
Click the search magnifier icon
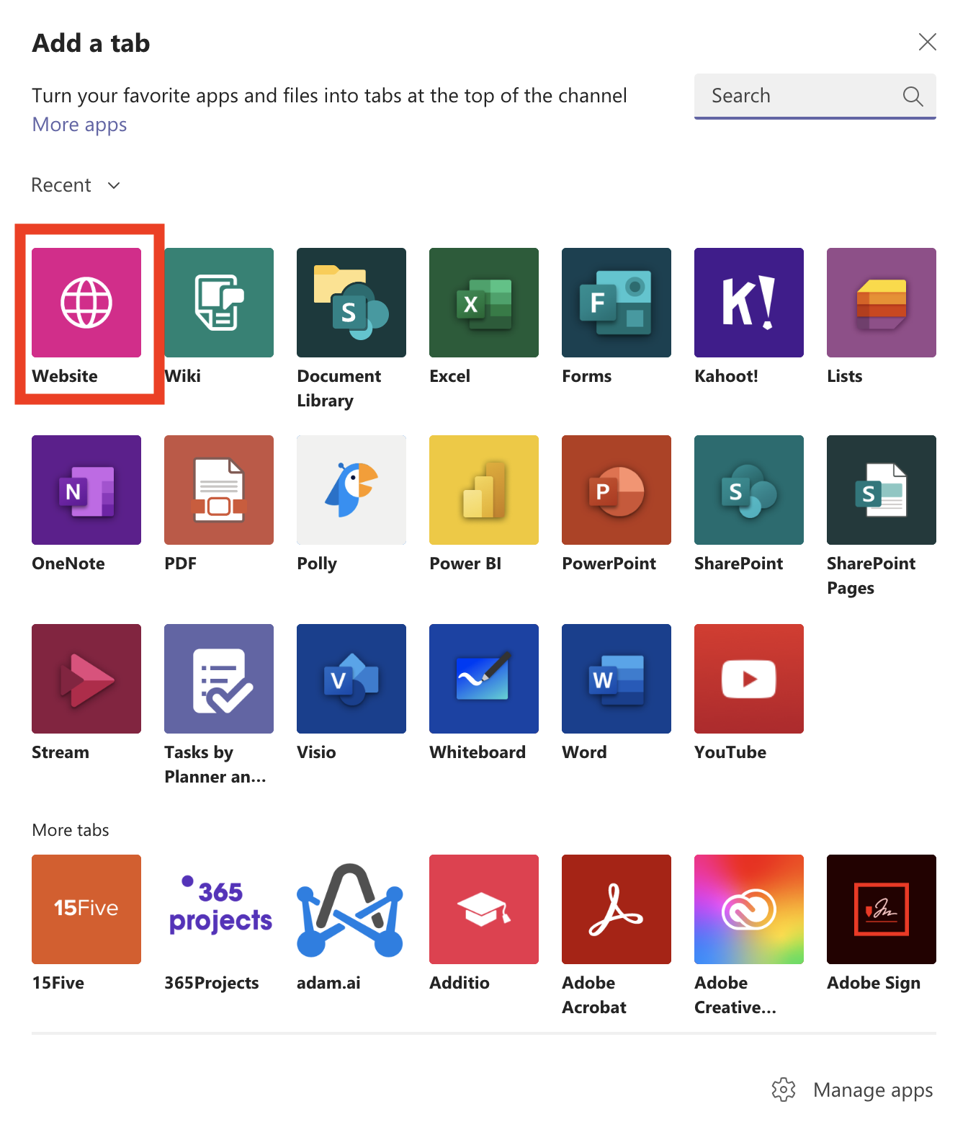pos(913,96)
